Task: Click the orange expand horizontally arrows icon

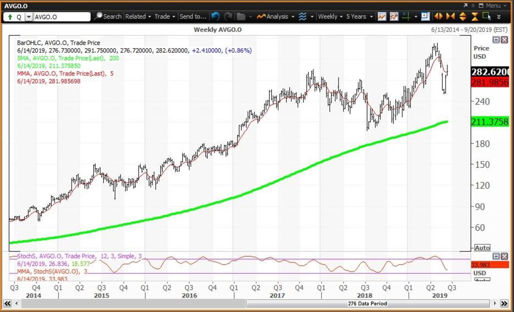Action: pos(438,17)
